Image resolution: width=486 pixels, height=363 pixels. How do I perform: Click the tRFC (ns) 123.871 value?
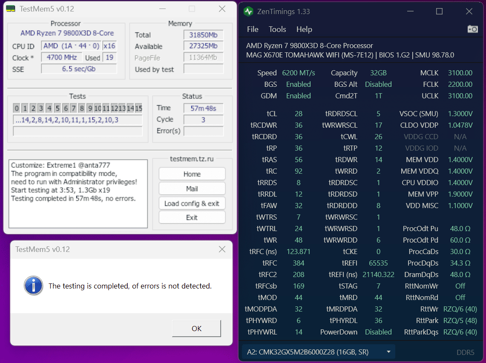point(299,252)
